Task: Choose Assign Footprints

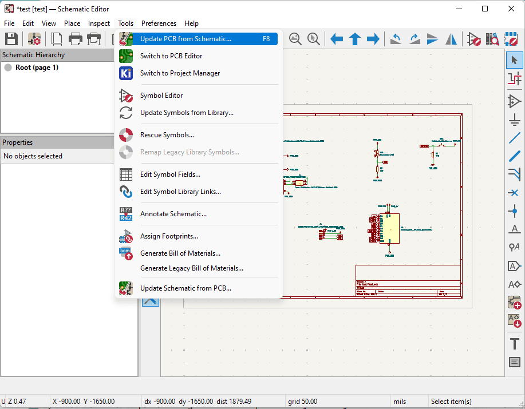Action: [x=199, y=236]
